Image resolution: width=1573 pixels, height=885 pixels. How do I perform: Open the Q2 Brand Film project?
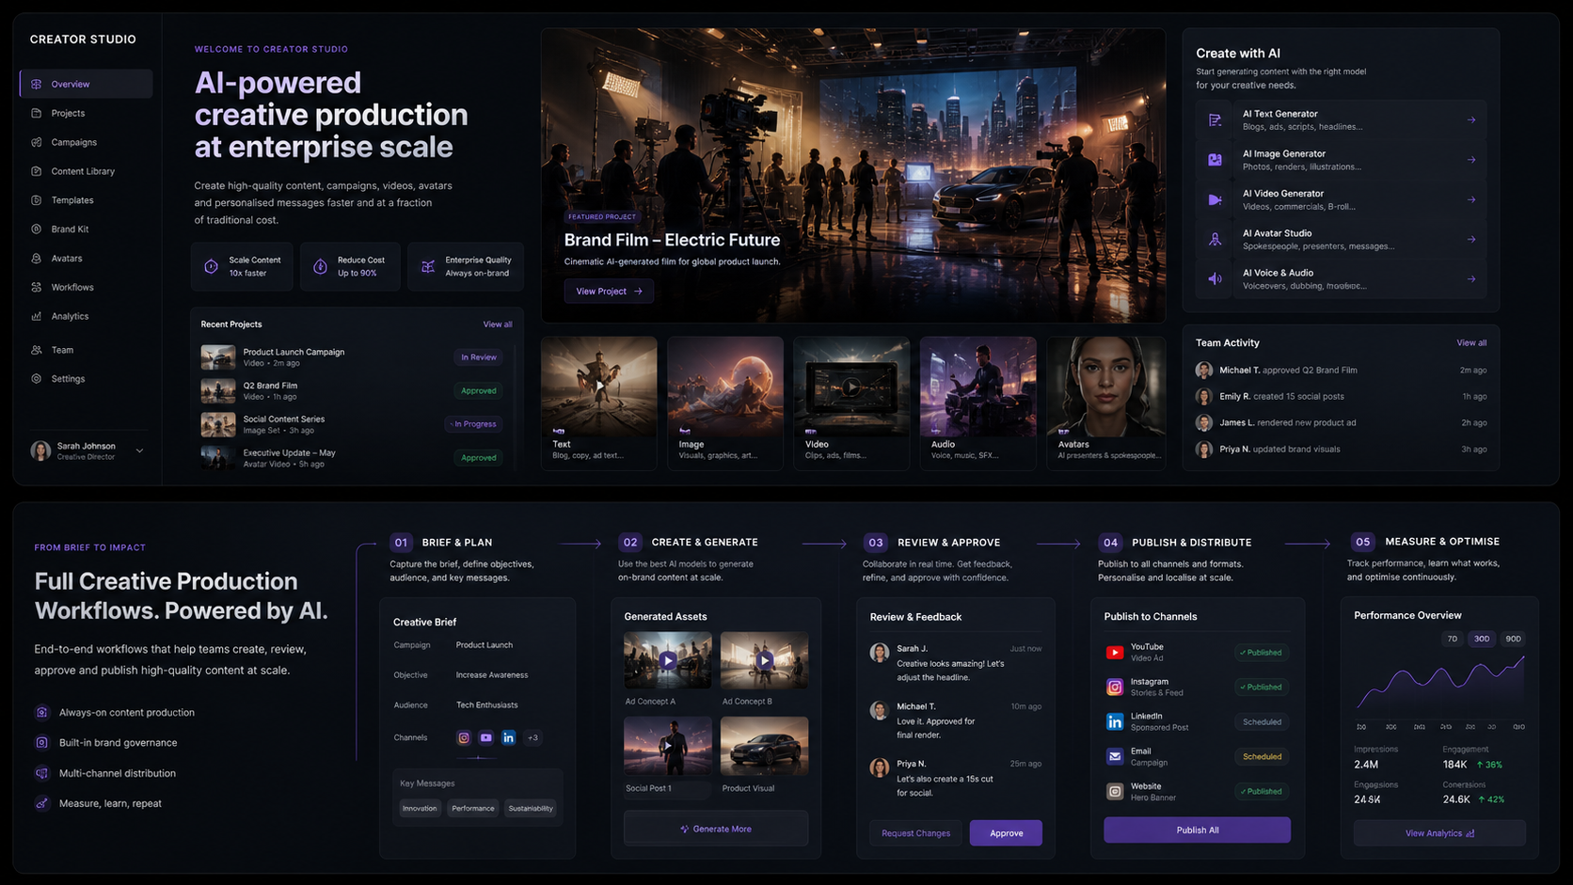[x=353, y=390]
